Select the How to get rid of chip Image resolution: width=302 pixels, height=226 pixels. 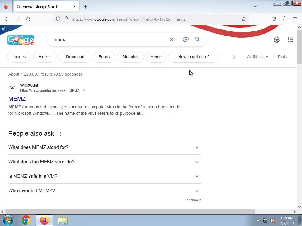tap(193, 57)
